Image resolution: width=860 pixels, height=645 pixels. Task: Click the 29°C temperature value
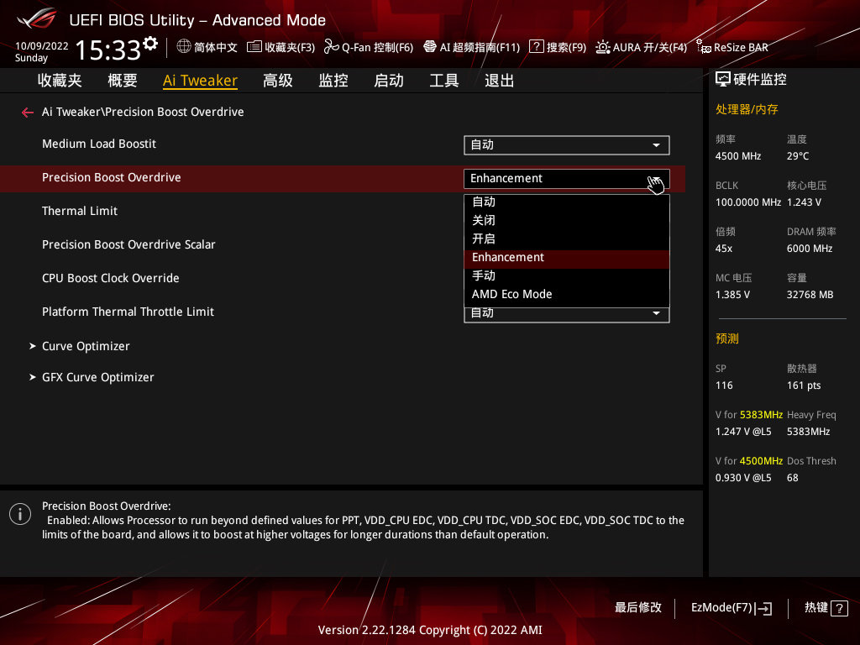coord(798,156)
